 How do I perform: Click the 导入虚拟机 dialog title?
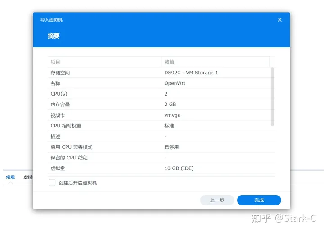click(51, 20)
